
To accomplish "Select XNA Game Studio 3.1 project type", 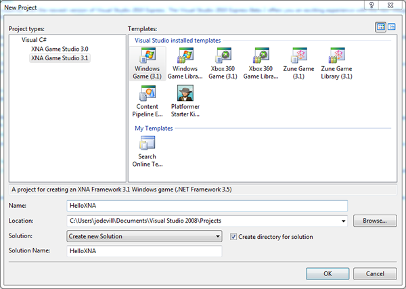I will point(60,58).
